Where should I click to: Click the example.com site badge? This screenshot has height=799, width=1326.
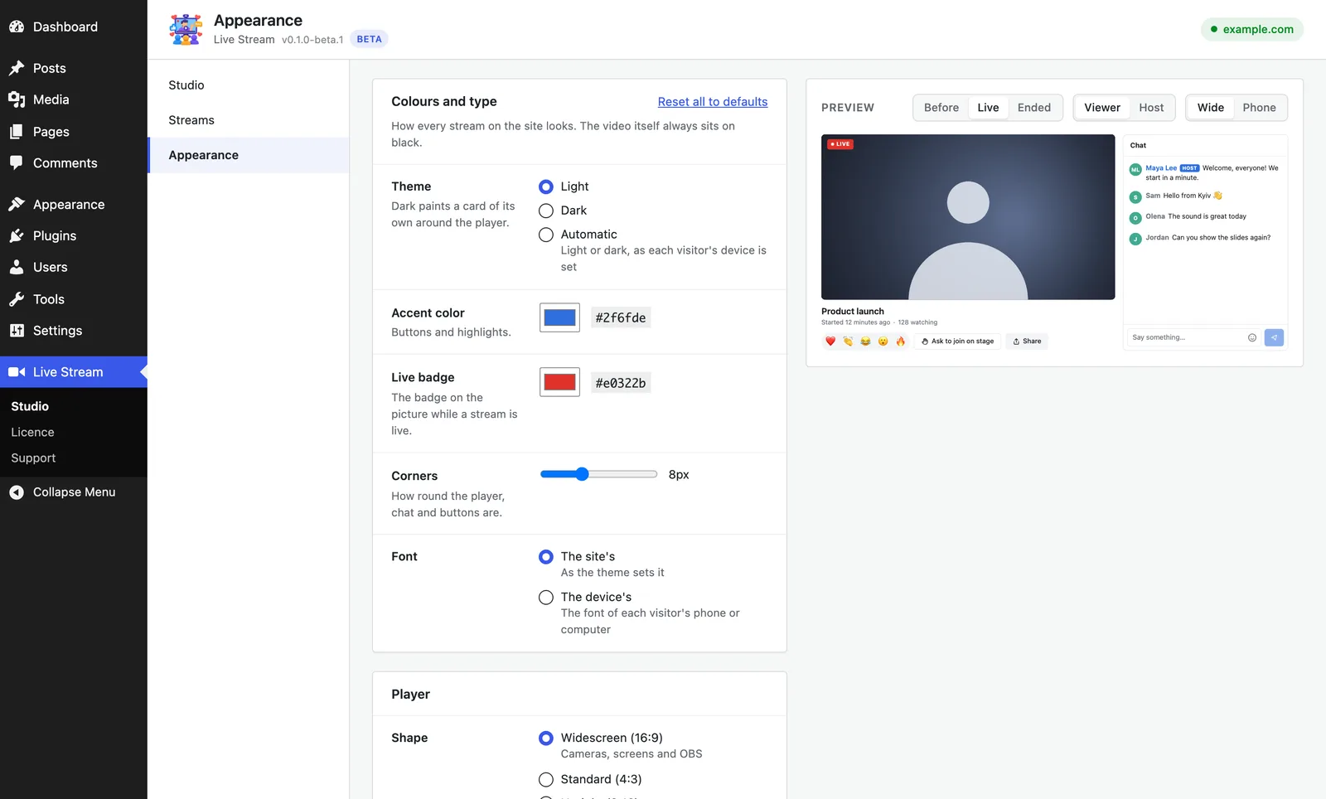coord(1252,29)
